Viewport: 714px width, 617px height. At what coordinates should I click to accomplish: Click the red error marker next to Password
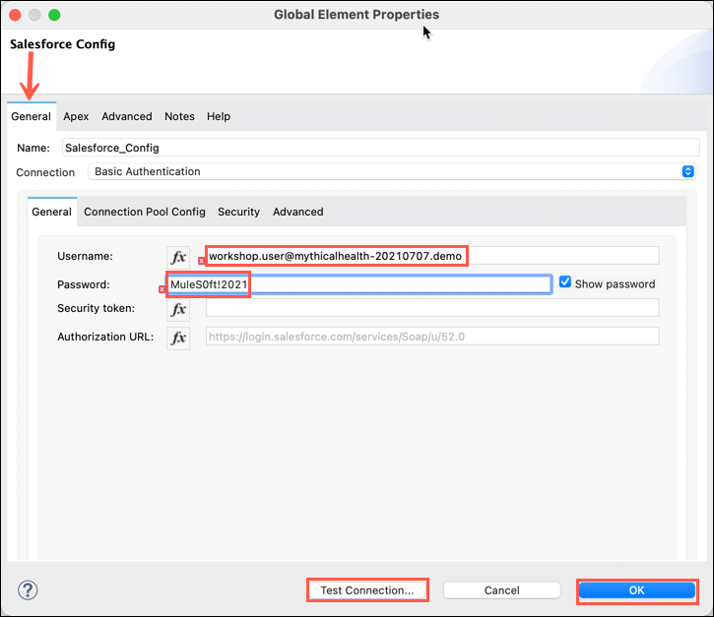point(162,289)
